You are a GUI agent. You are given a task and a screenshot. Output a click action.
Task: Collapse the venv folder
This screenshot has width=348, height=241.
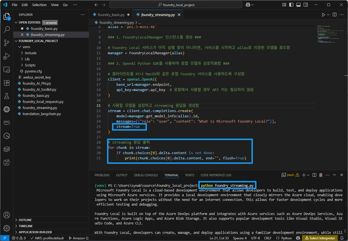click(51, 47)
